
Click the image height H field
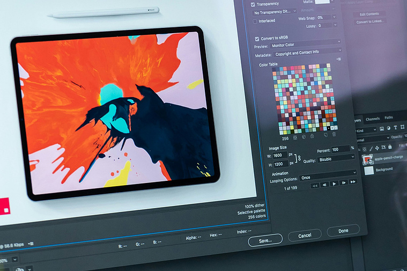point(281,164)
